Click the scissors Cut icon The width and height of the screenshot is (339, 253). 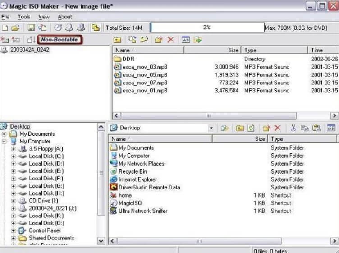click(x=293, y=128)
